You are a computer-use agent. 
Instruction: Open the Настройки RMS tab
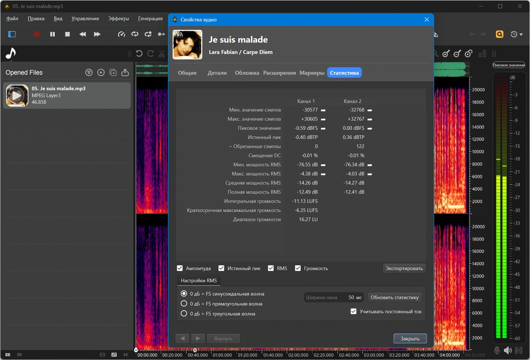[x=198, y=280]
